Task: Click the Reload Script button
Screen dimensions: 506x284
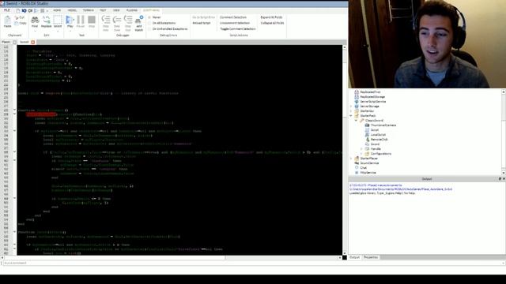Action: pyautogui.click(x=202, y=23)
